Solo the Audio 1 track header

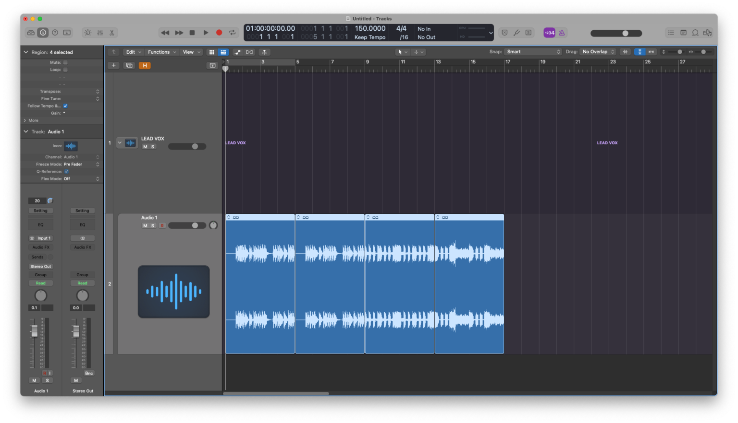pyautogui.click(x=153, y=225)
